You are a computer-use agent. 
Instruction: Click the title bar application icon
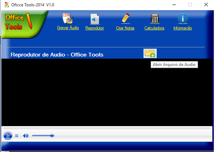6,5
